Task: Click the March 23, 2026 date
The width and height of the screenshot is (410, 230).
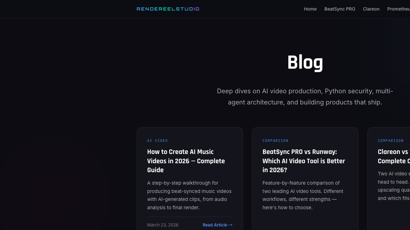Action: click(163, 225)
